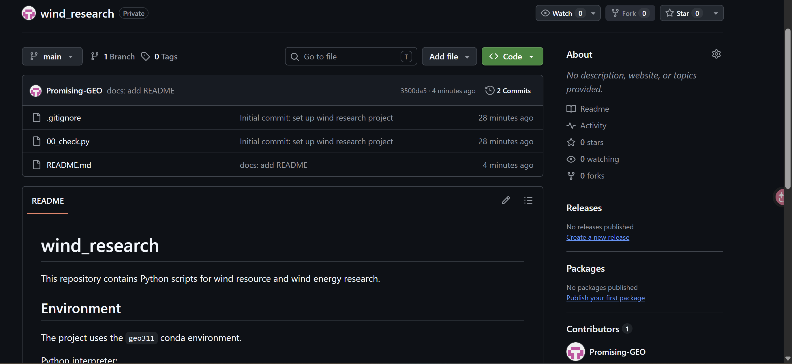
Task: Open the star lists dropdown arrow
Action: click(x=716, y=13)
